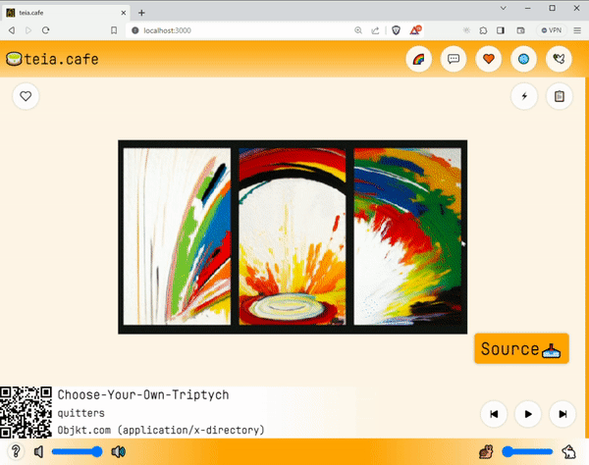
Task: Select the teia.cafe browser tab
Action: pos(66,13)
